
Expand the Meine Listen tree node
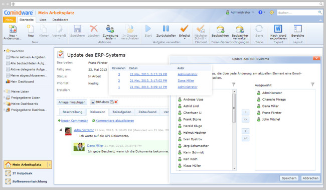(4, 91)
